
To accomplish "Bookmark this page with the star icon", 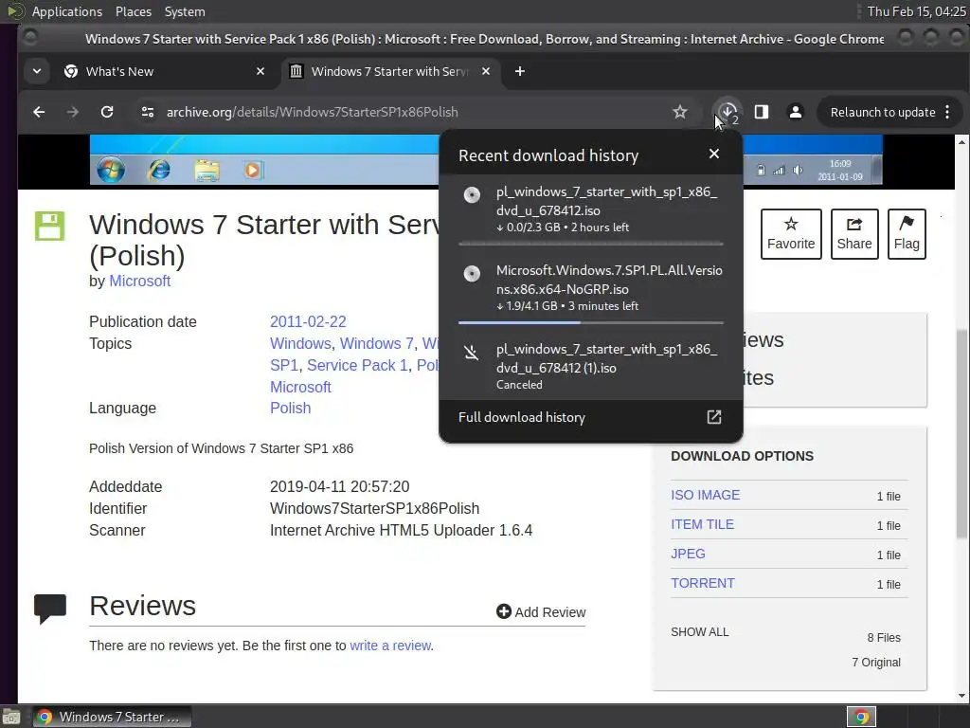I will 680,112.
